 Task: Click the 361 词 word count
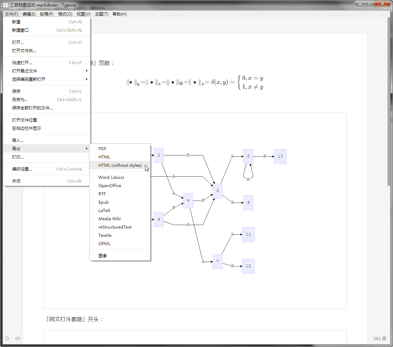click(x=380, y=338)
